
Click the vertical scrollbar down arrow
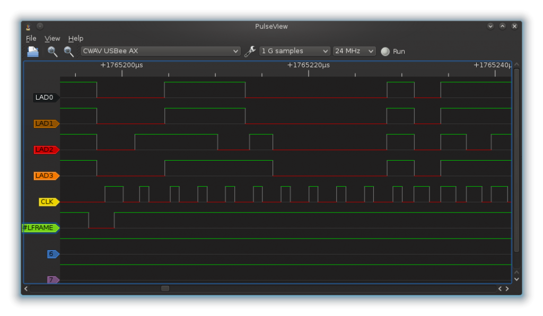point(516,278)
